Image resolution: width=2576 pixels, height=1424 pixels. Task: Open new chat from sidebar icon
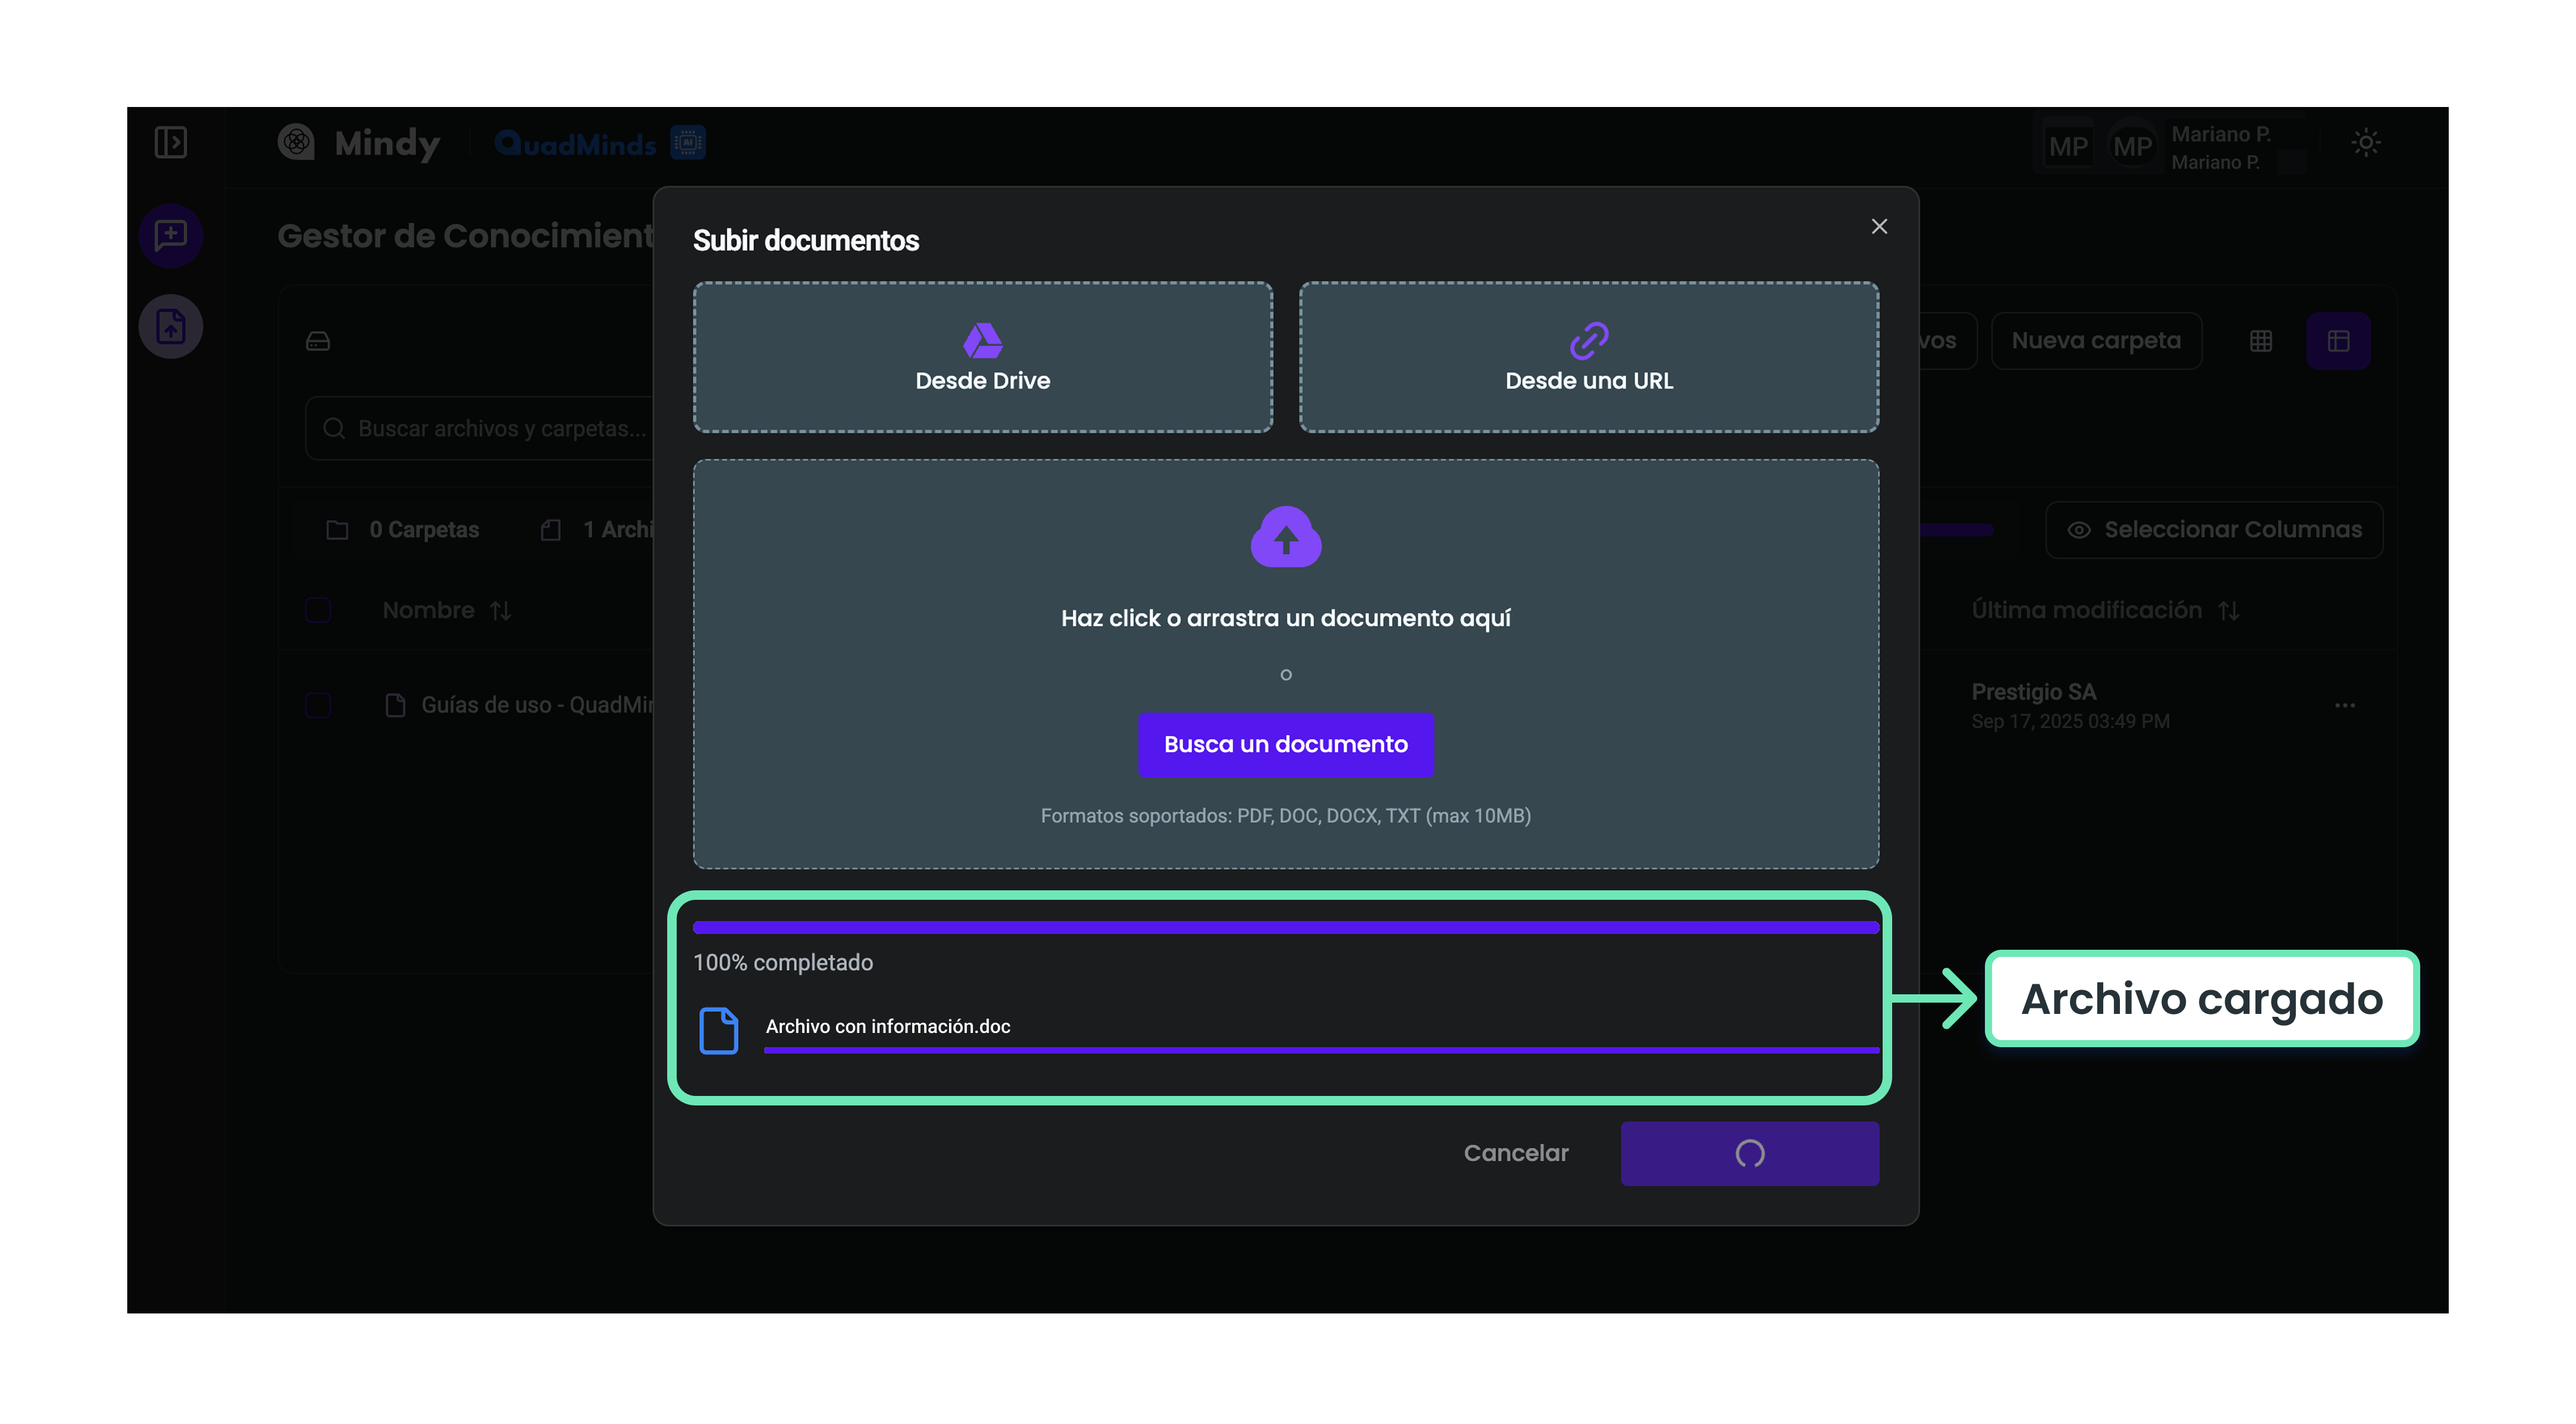[171, 236]
